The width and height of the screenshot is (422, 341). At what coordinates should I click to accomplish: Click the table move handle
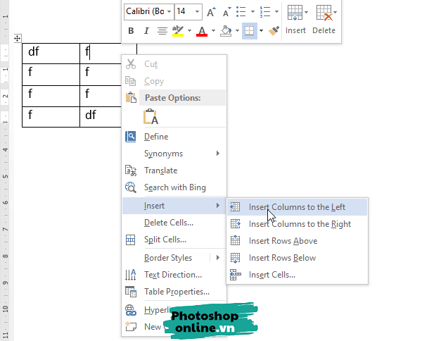click(18, 38)
